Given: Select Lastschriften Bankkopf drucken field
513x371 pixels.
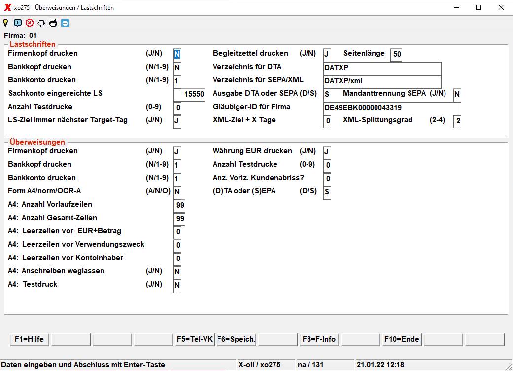Looking at the screenshot, I should 177,68.
